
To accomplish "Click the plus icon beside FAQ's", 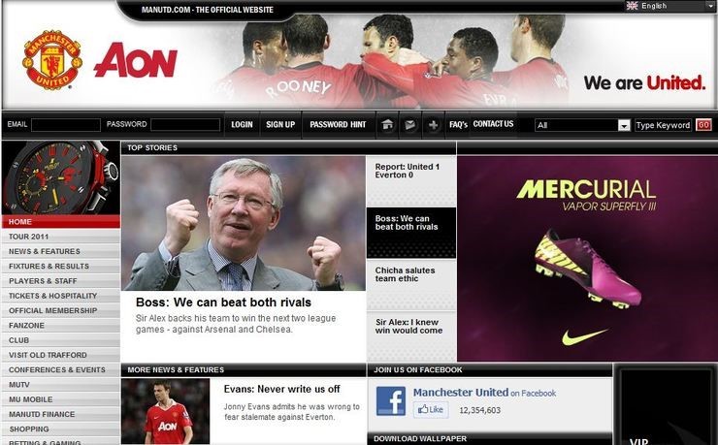I will (433, 124).
